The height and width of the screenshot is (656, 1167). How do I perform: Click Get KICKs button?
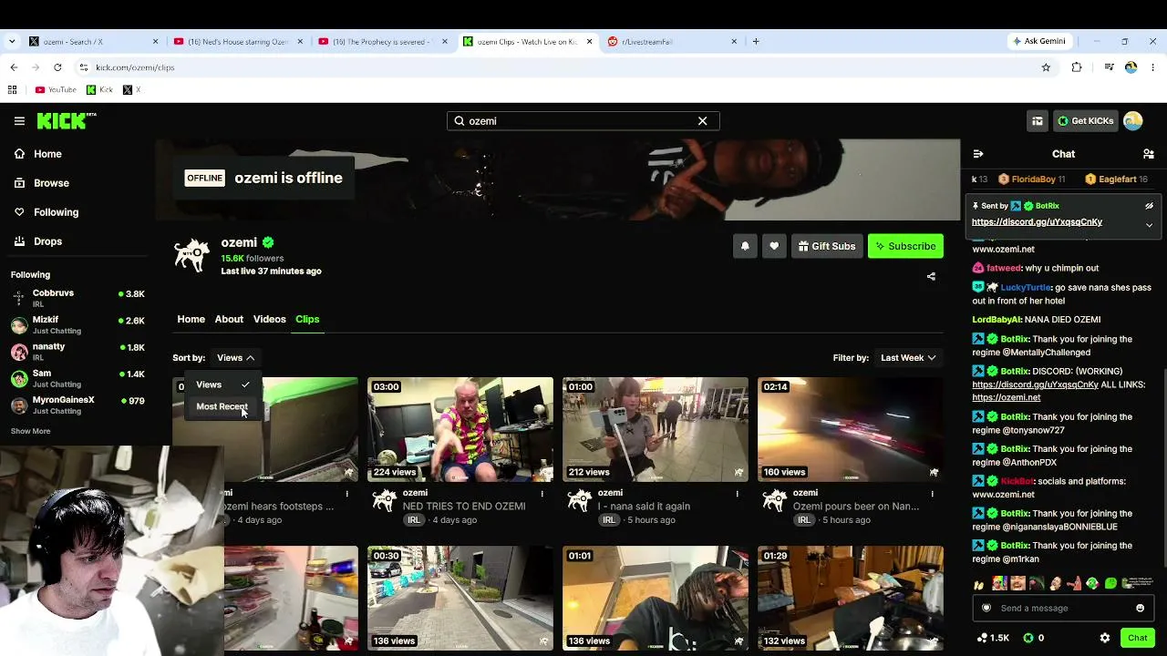(1086, 120)
